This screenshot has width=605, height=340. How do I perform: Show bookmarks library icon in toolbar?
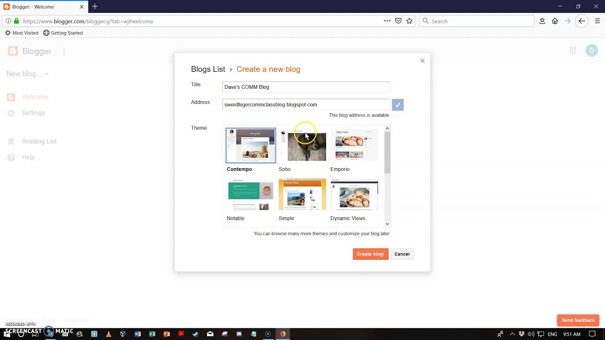pyautogui.click(x=542, y=21)
